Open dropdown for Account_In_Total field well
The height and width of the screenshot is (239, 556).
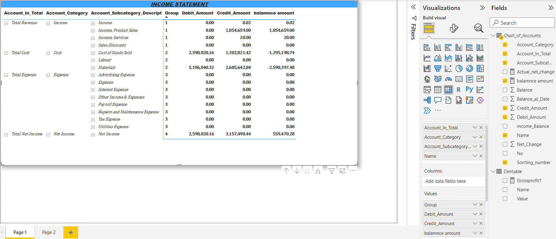point(475,128)
